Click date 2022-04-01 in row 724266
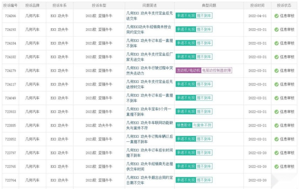The height and width of the screenshot is (189, 299). [258, 16]
